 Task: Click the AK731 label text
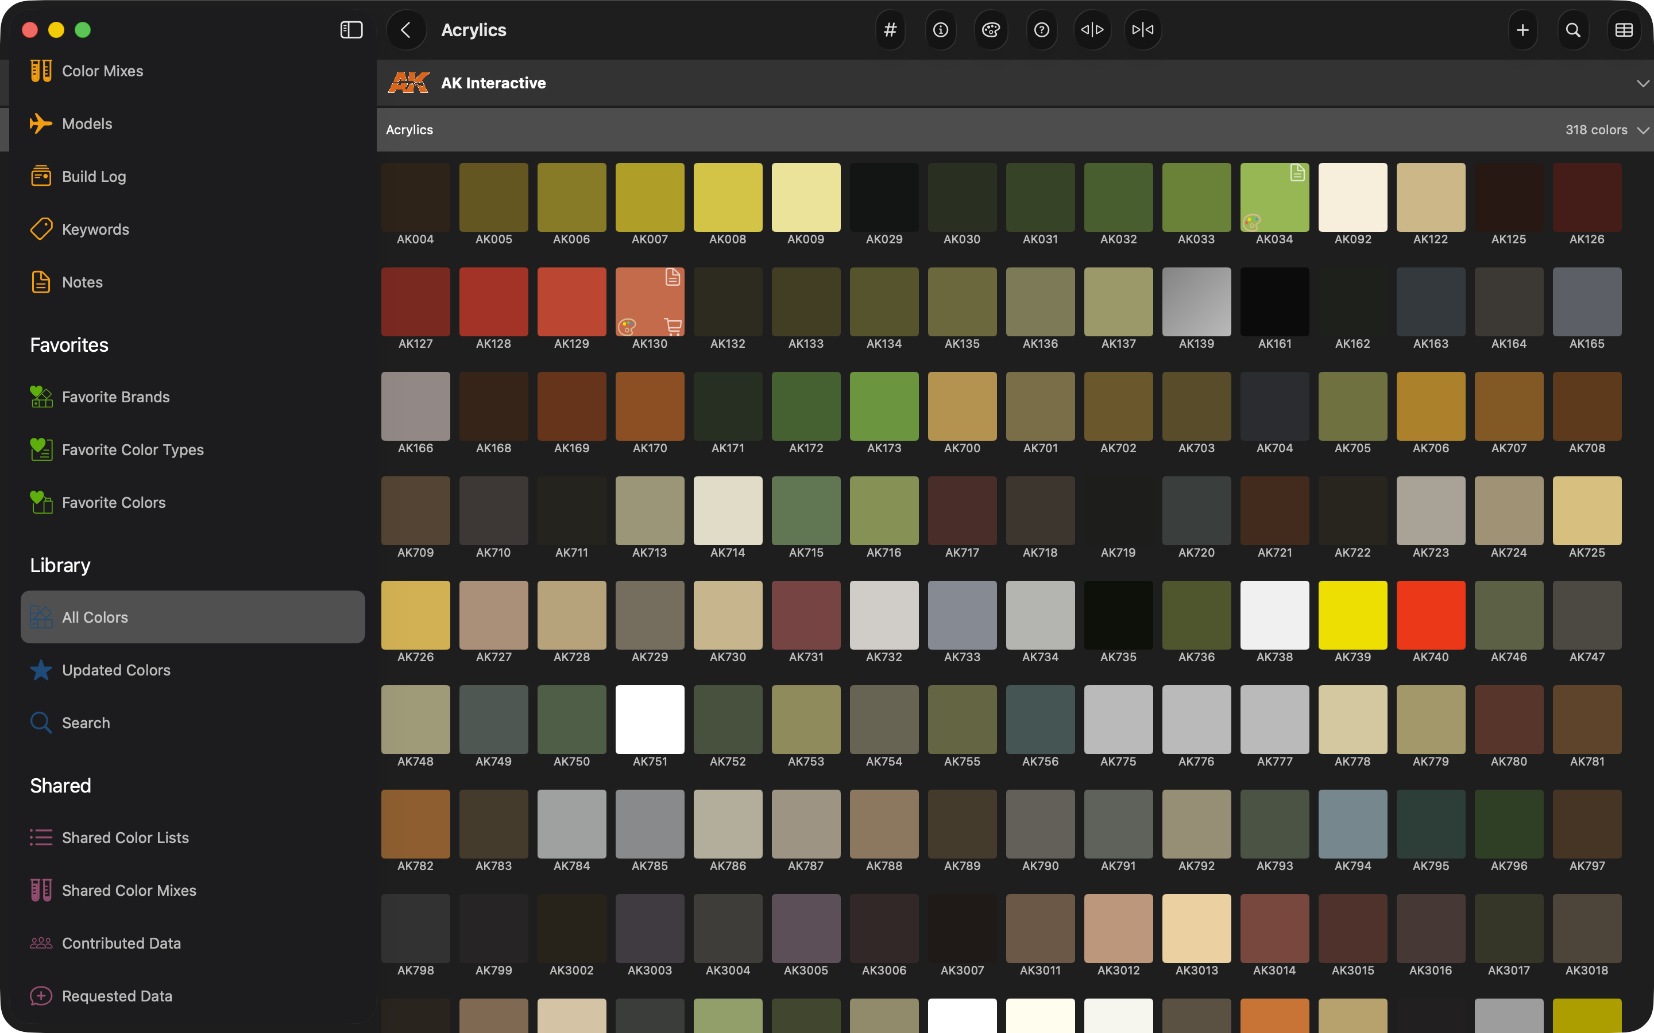pos(806,657)
